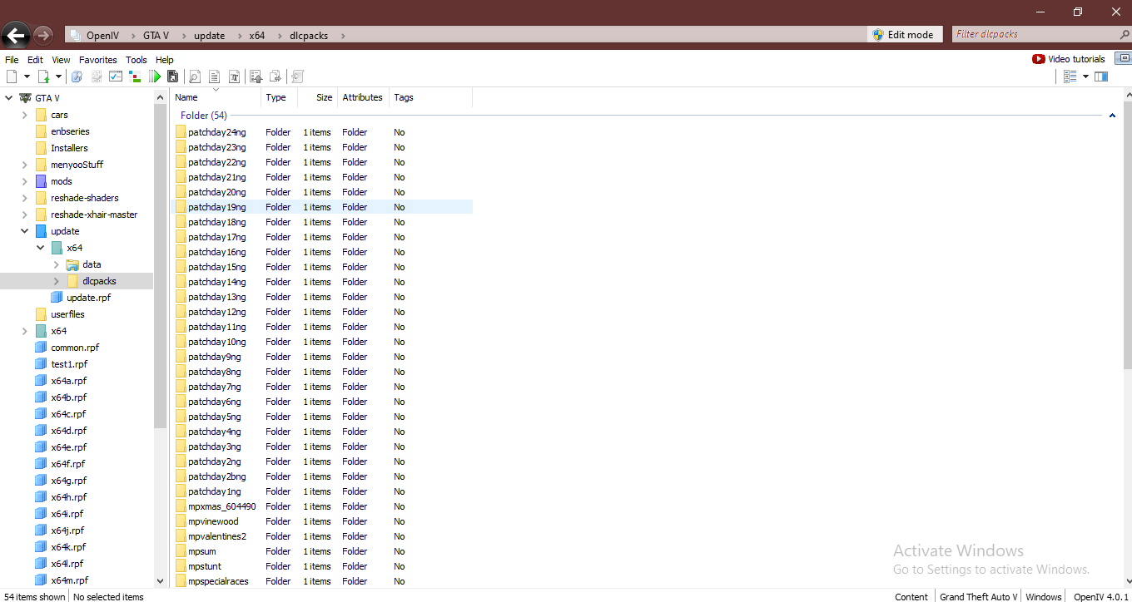Collapse the update folder in tree

(25, 231)
